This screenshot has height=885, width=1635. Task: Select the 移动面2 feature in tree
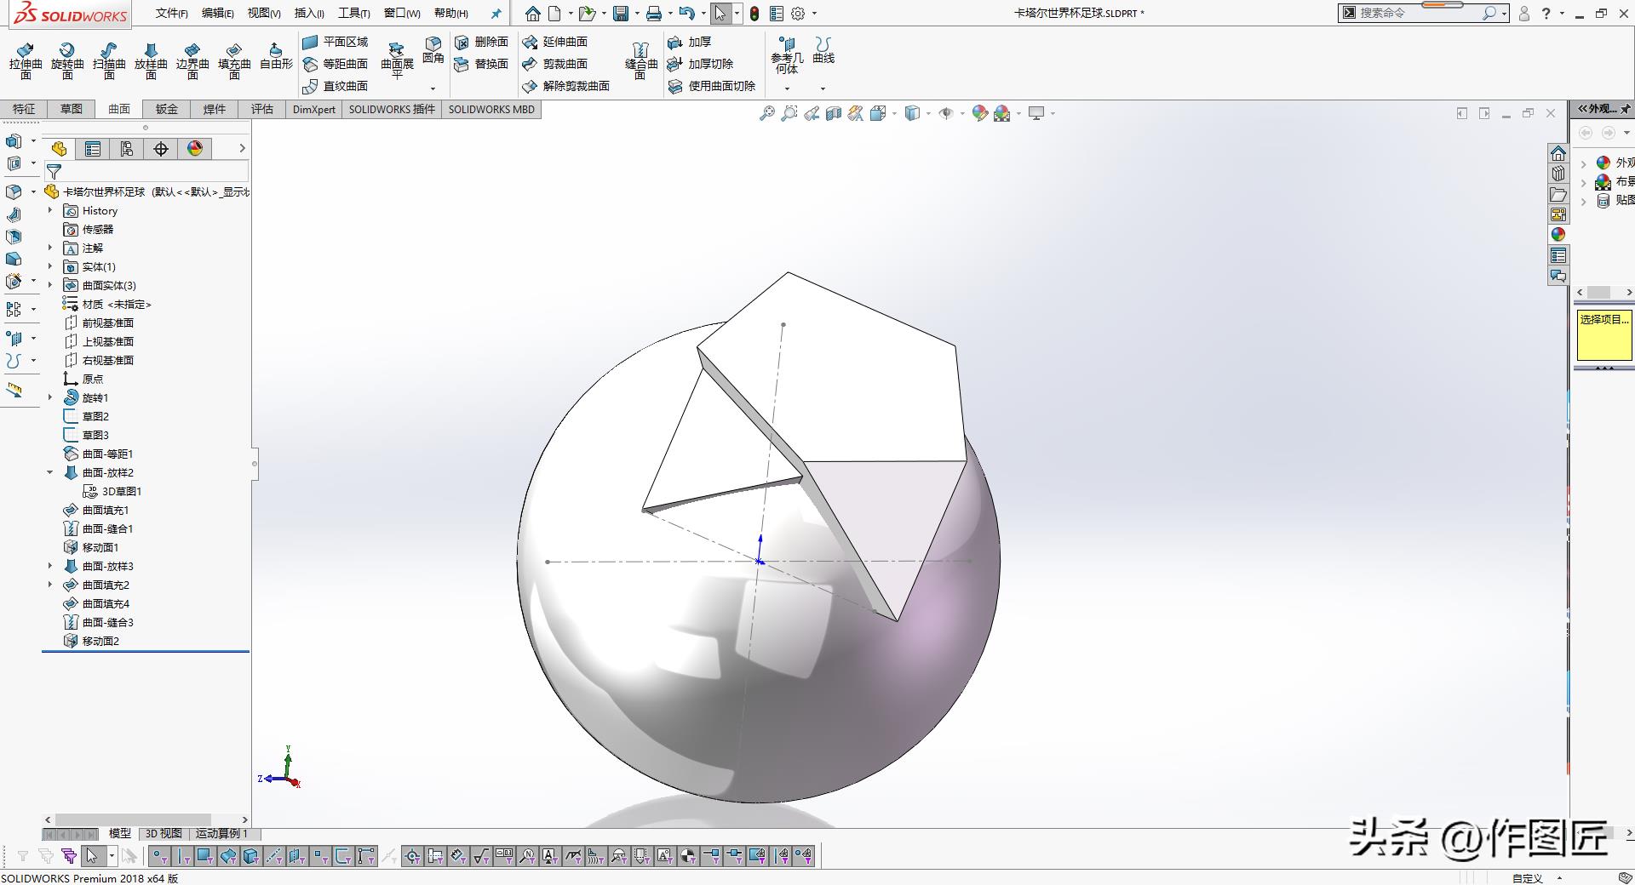tap(100, 641)
